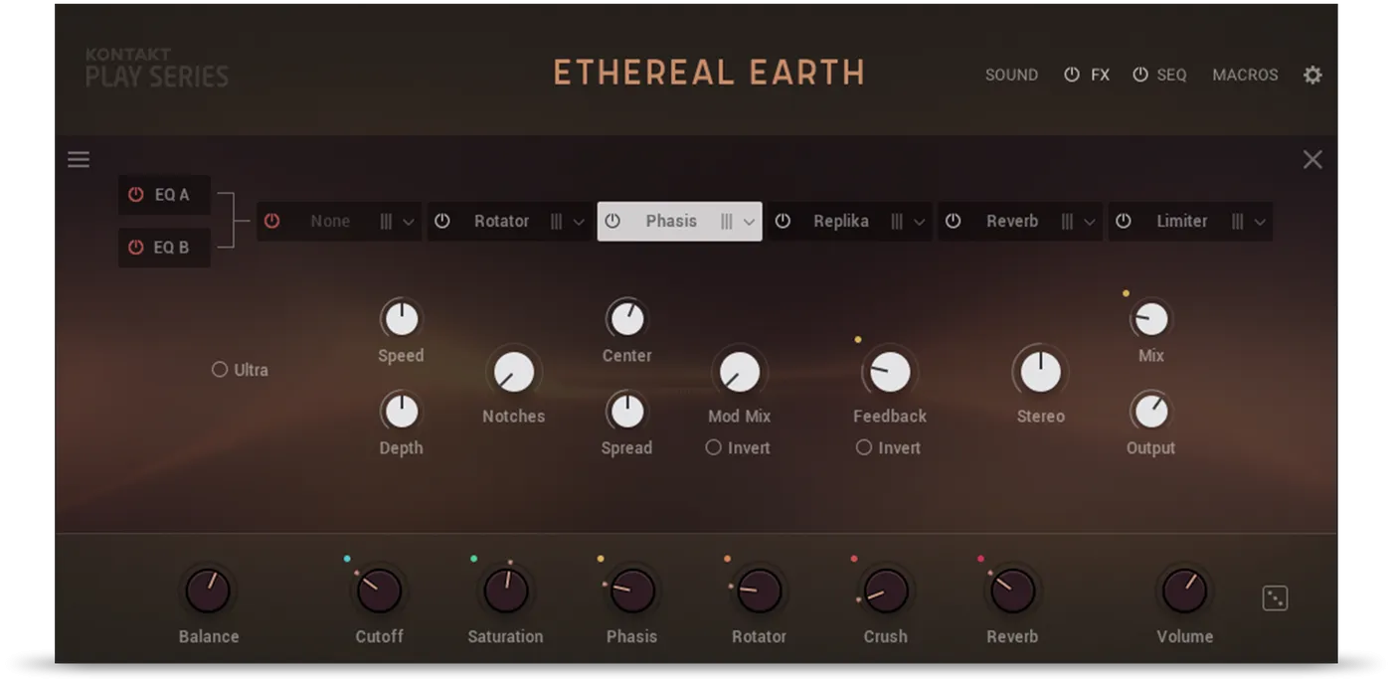Toggle Replika effect power icon

click(783, 221)
